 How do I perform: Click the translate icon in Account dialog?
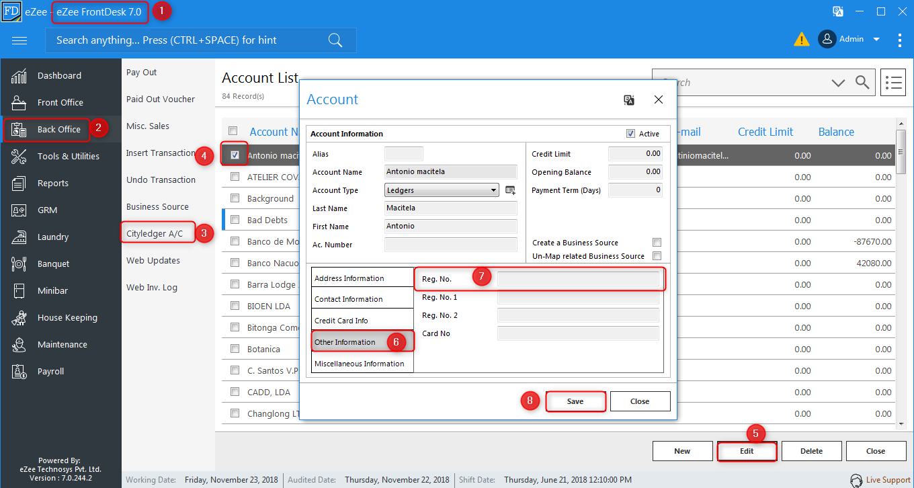click(x=629, y=100)
